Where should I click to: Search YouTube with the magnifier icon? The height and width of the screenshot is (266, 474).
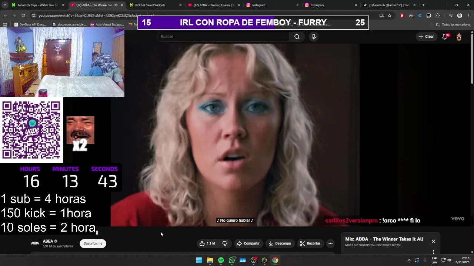[297, 37]
